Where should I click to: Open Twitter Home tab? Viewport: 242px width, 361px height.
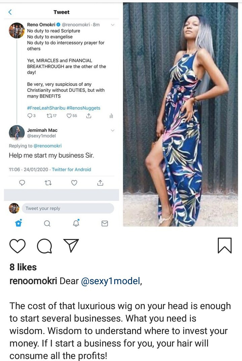pyautogui.click(x=18, y=223)
